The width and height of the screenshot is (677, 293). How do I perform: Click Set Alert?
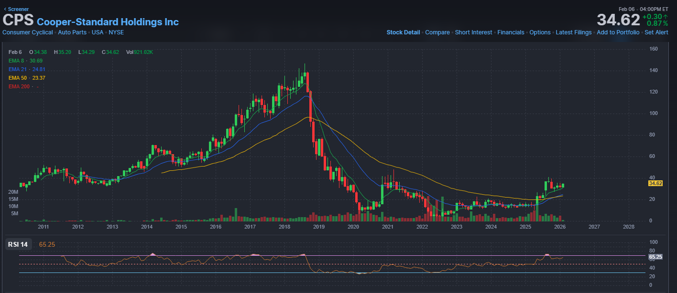[x=656, y=32]
